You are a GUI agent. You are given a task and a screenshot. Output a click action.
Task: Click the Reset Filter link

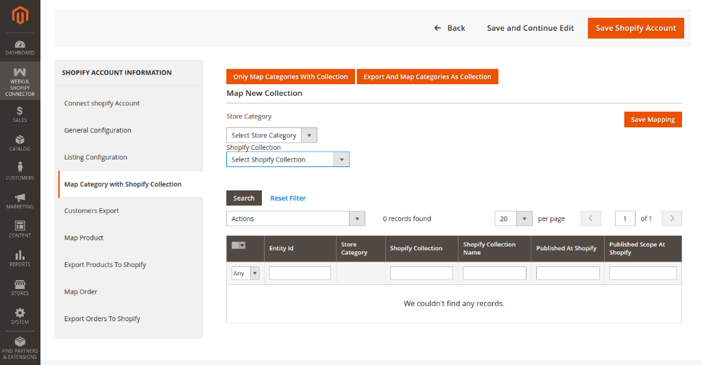click(x=288, y=198)
